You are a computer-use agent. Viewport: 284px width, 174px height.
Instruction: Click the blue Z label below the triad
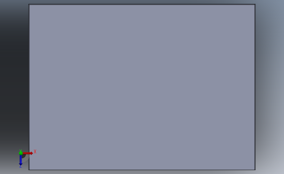click(x=20, y=166)
